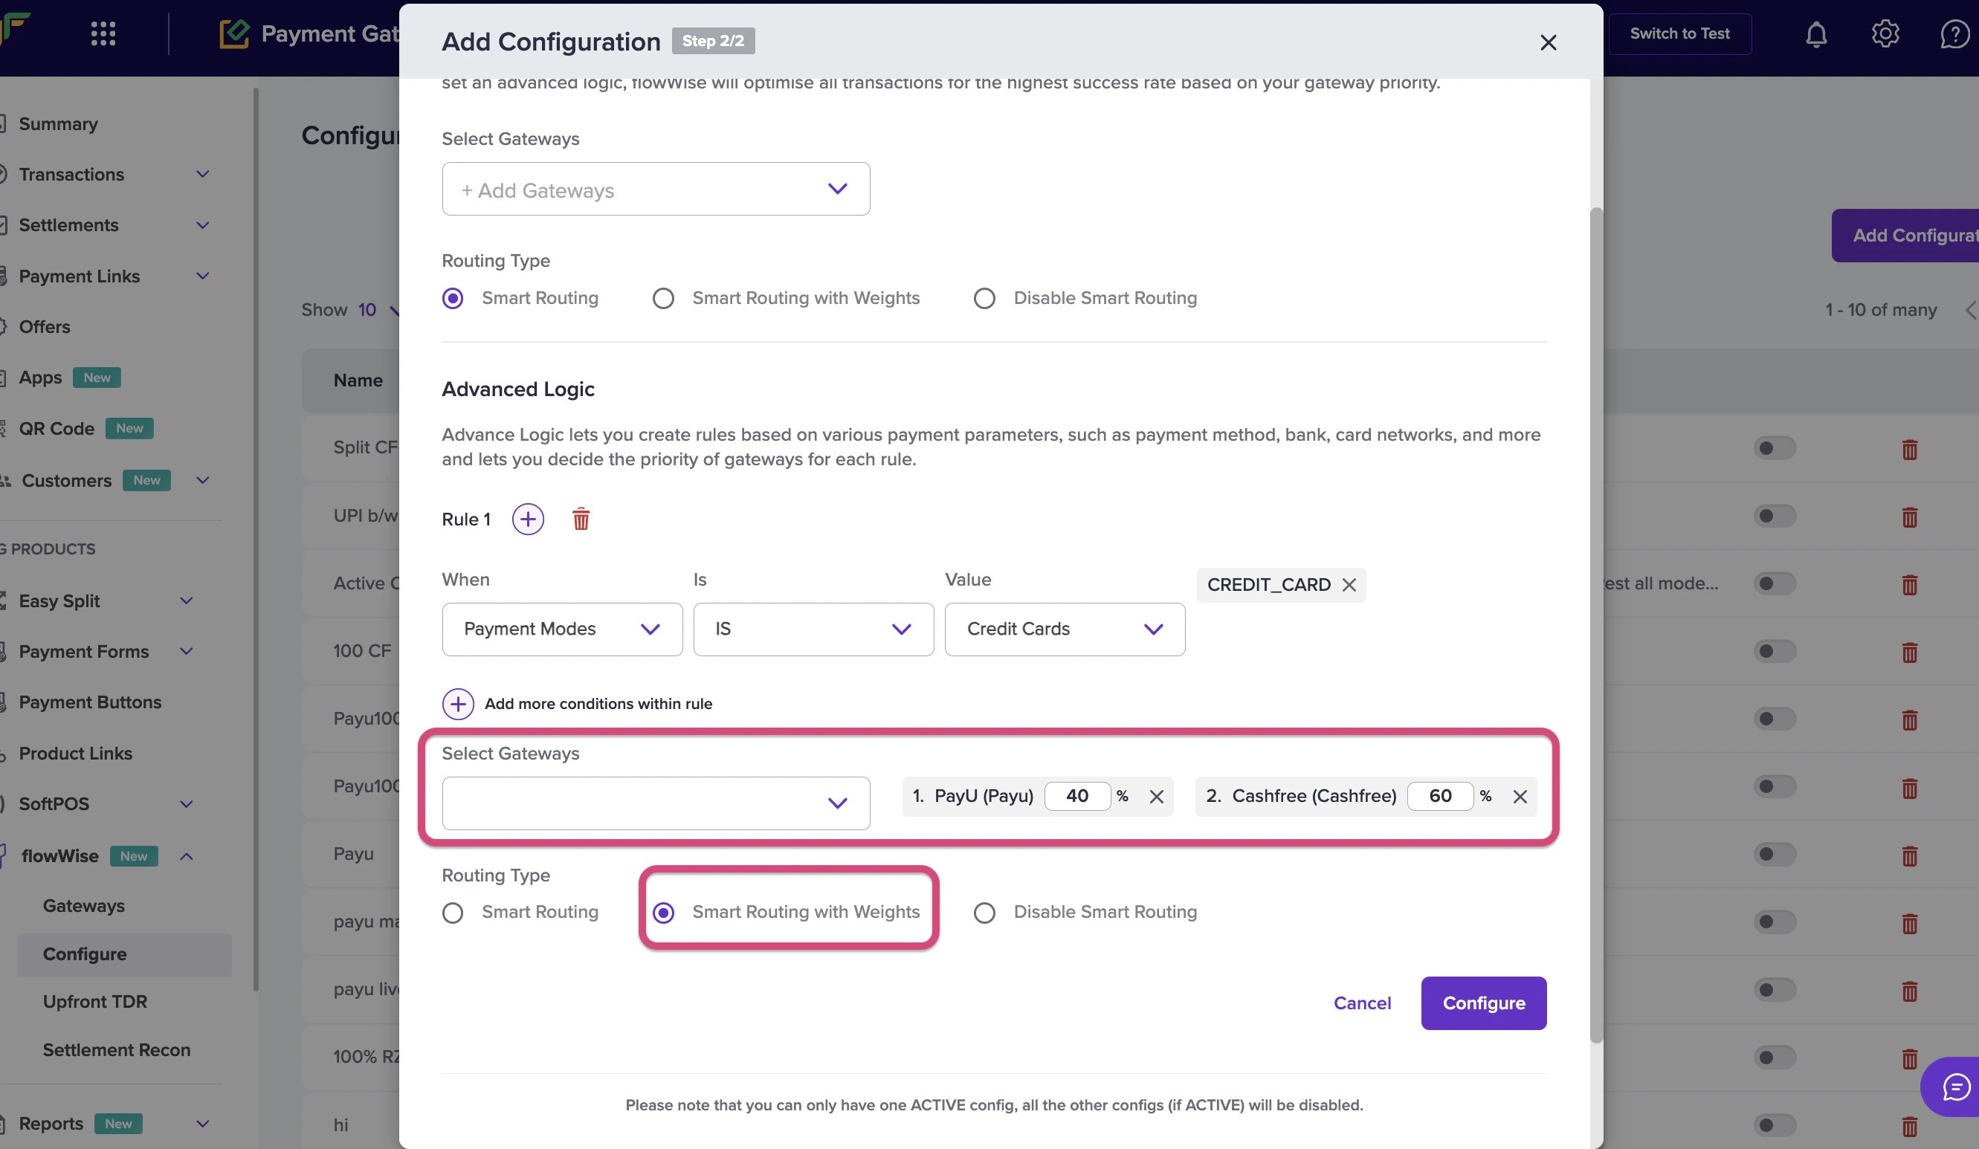Open the notifications bell
Viewport: 1979px width, 1149px height.
coord(1815,33)
